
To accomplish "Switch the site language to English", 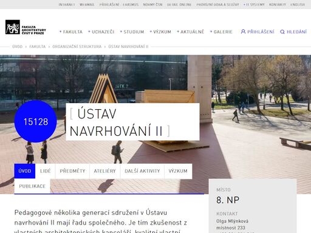I will pos(298,4).
